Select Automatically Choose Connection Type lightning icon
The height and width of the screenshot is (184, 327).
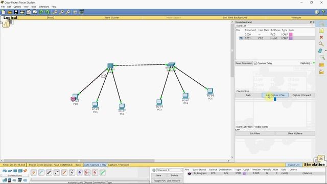point(34,173)
